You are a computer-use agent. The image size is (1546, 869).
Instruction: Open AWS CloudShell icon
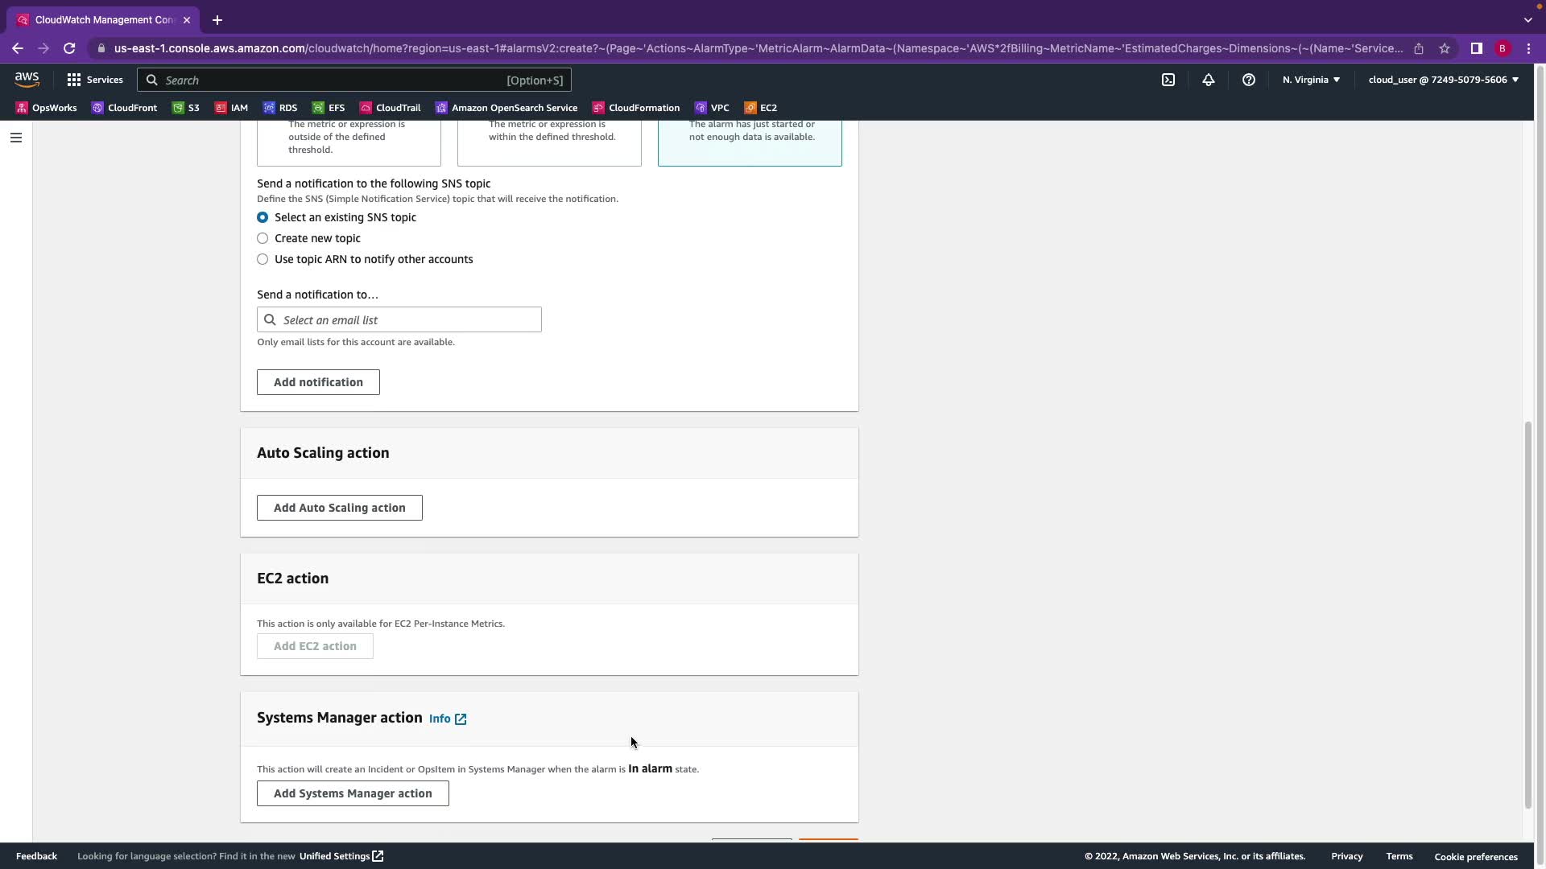click(1168, 80)
